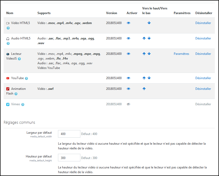The image size is (219, 176).
Task: Open the Vimeo help icon
Action: 23,104
